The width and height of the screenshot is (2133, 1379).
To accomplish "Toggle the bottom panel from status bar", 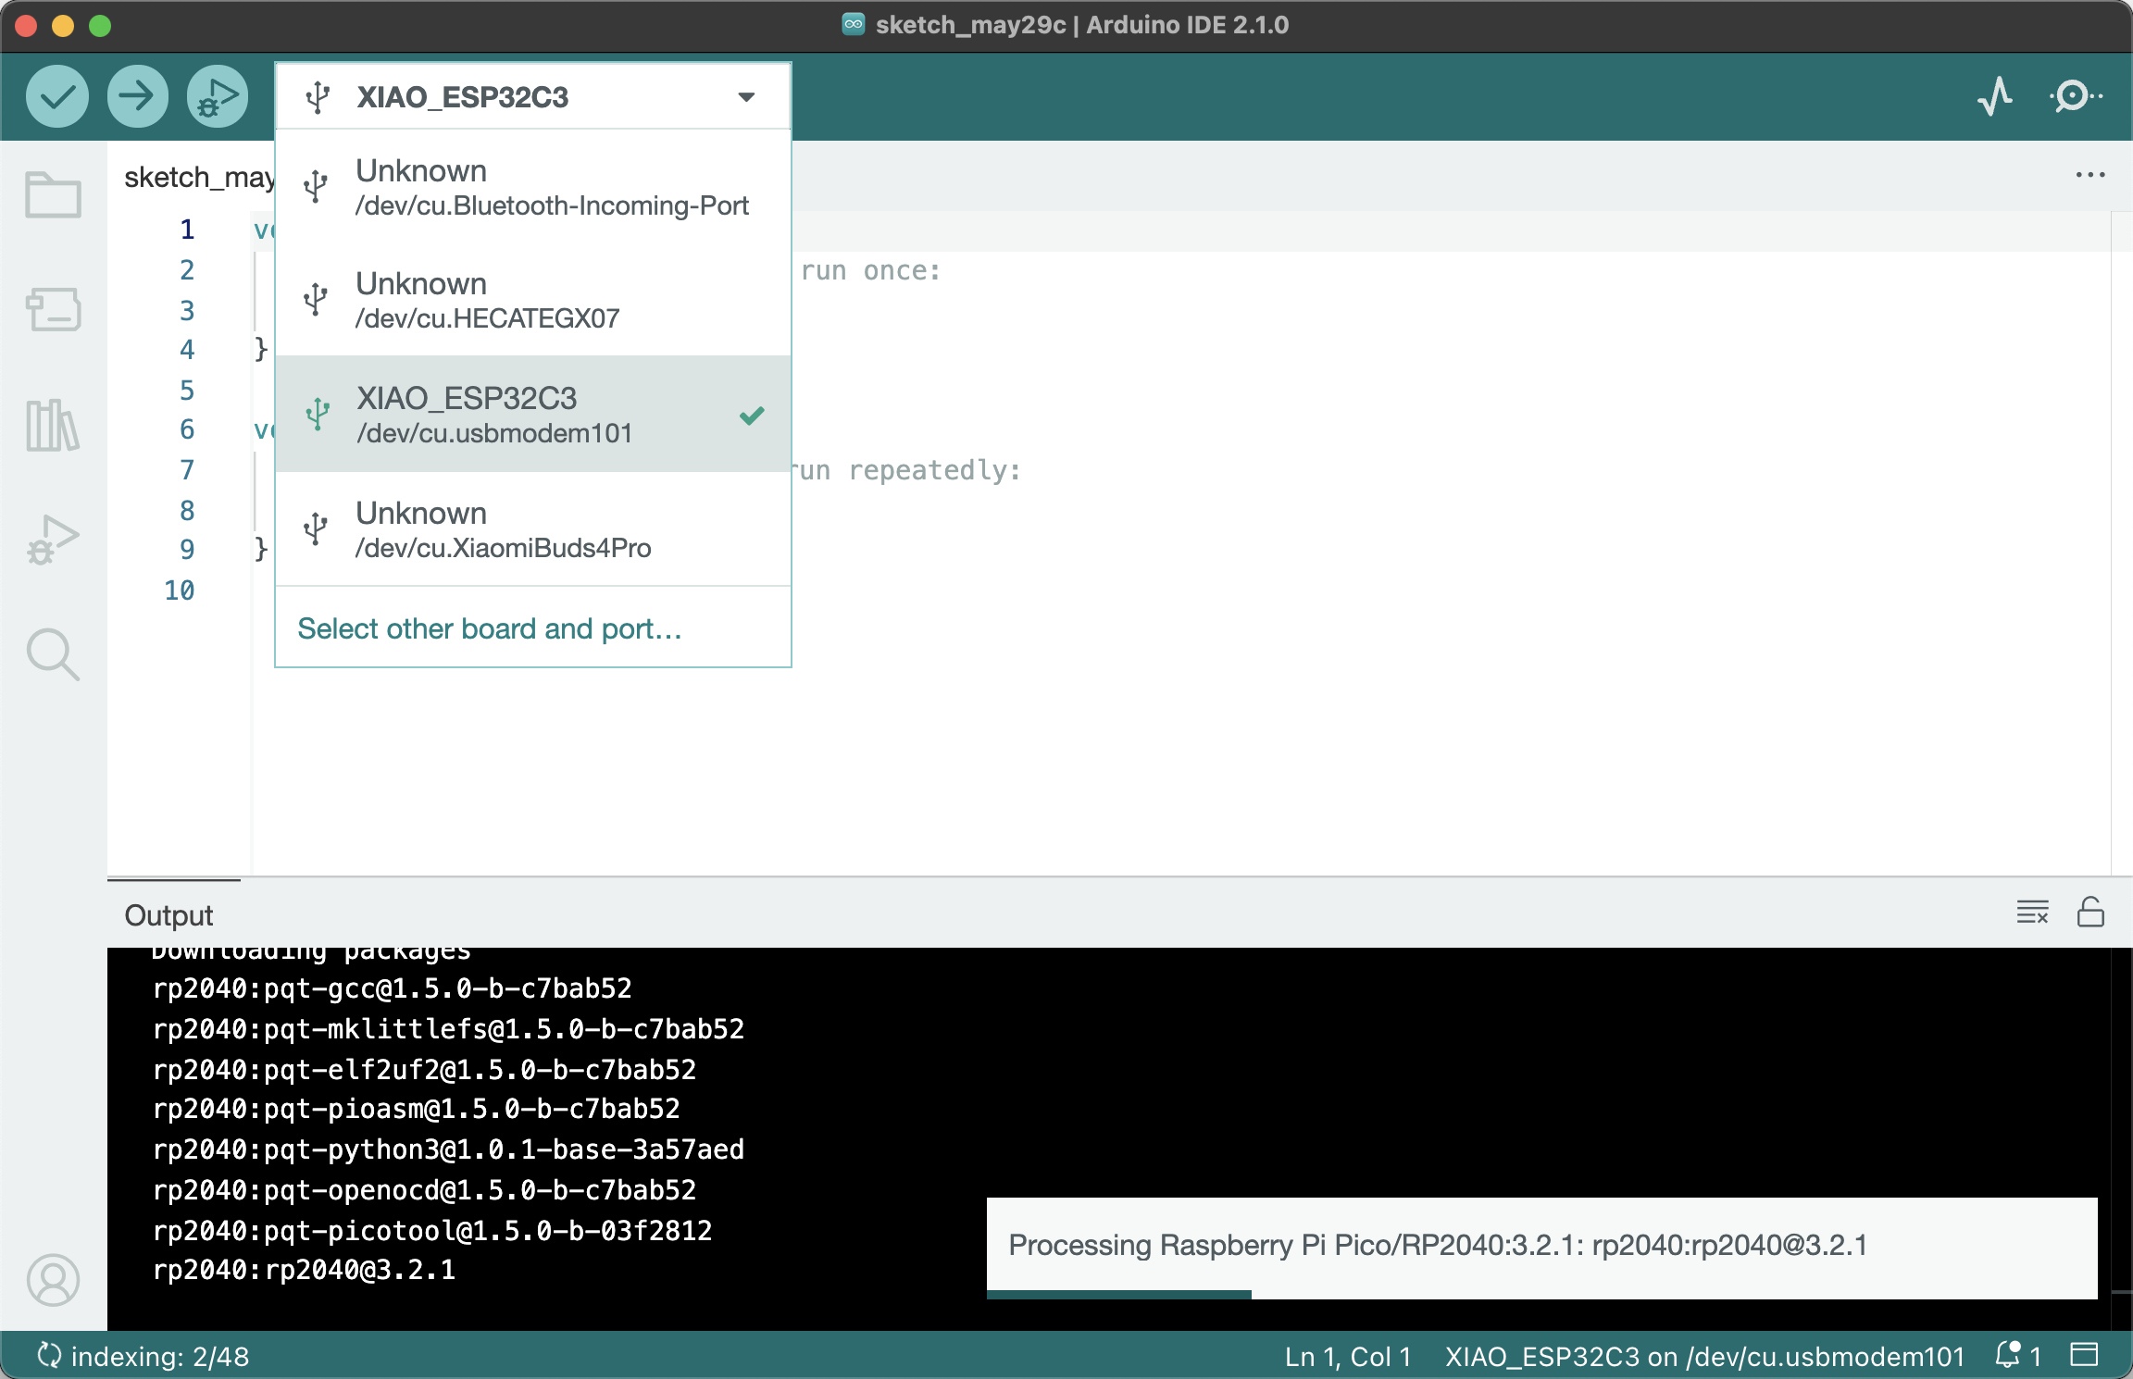I will point(2084,1356).
